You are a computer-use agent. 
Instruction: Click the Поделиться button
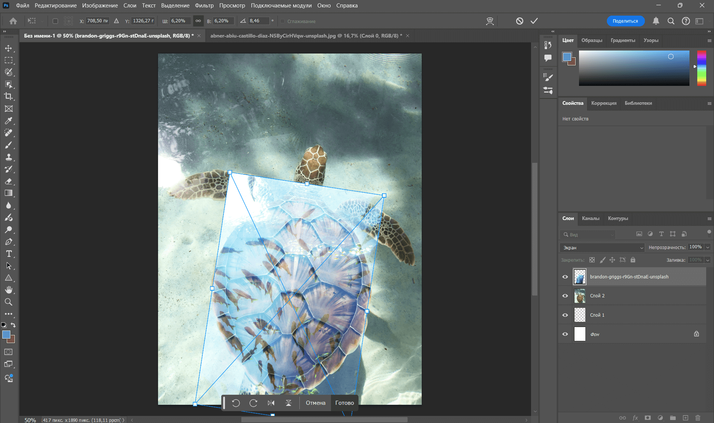pyautogui.click(x=625, y=21)
